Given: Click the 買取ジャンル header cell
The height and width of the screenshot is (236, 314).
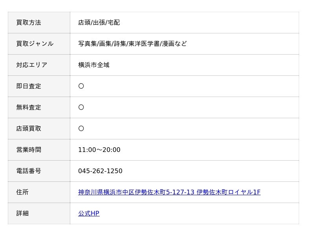Looking at the screenshot, I should click(39, 44).
